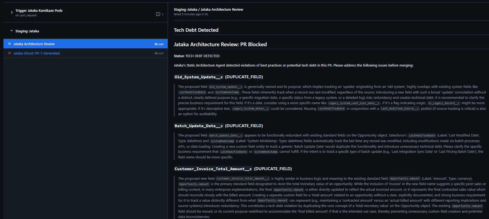
Task: Click the Legacy_System_Last_Sync_Date__c code chip
Action: [x=354, y=103]
